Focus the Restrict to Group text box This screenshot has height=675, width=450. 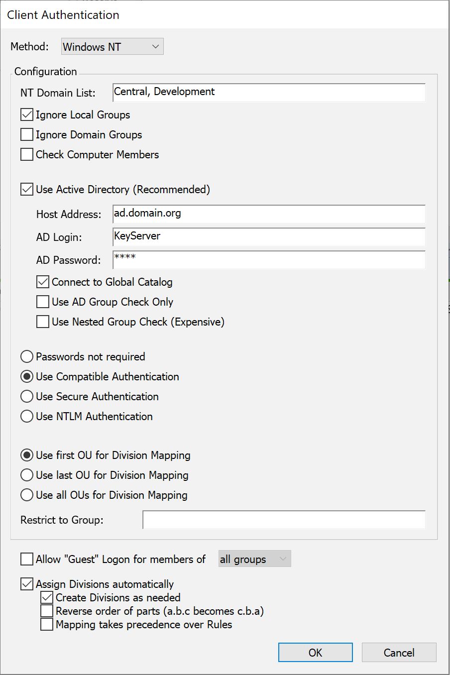coord(284,520)
